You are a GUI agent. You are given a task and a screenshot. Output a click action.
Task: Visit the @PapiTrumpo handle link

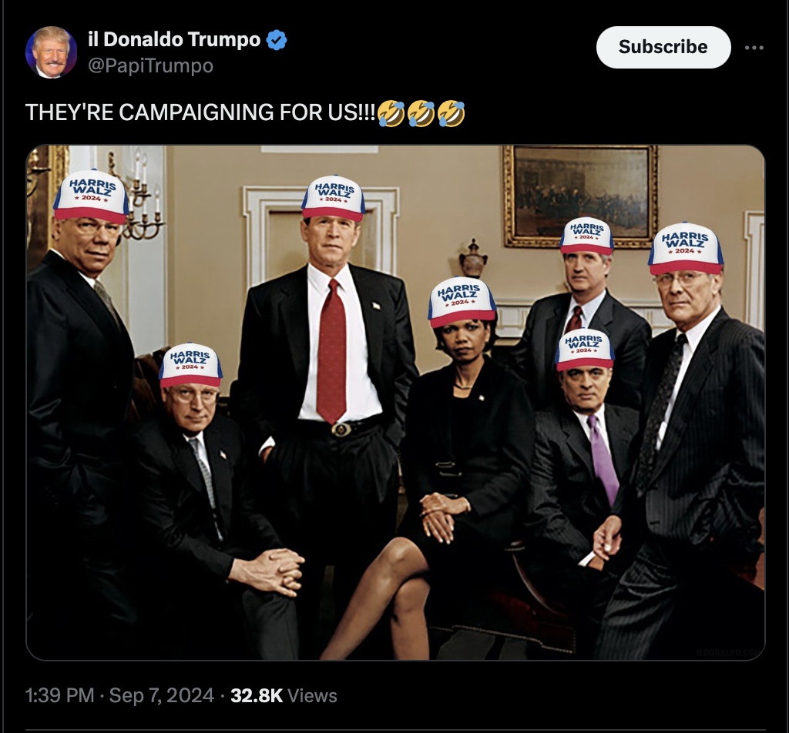tap(150, 65)
